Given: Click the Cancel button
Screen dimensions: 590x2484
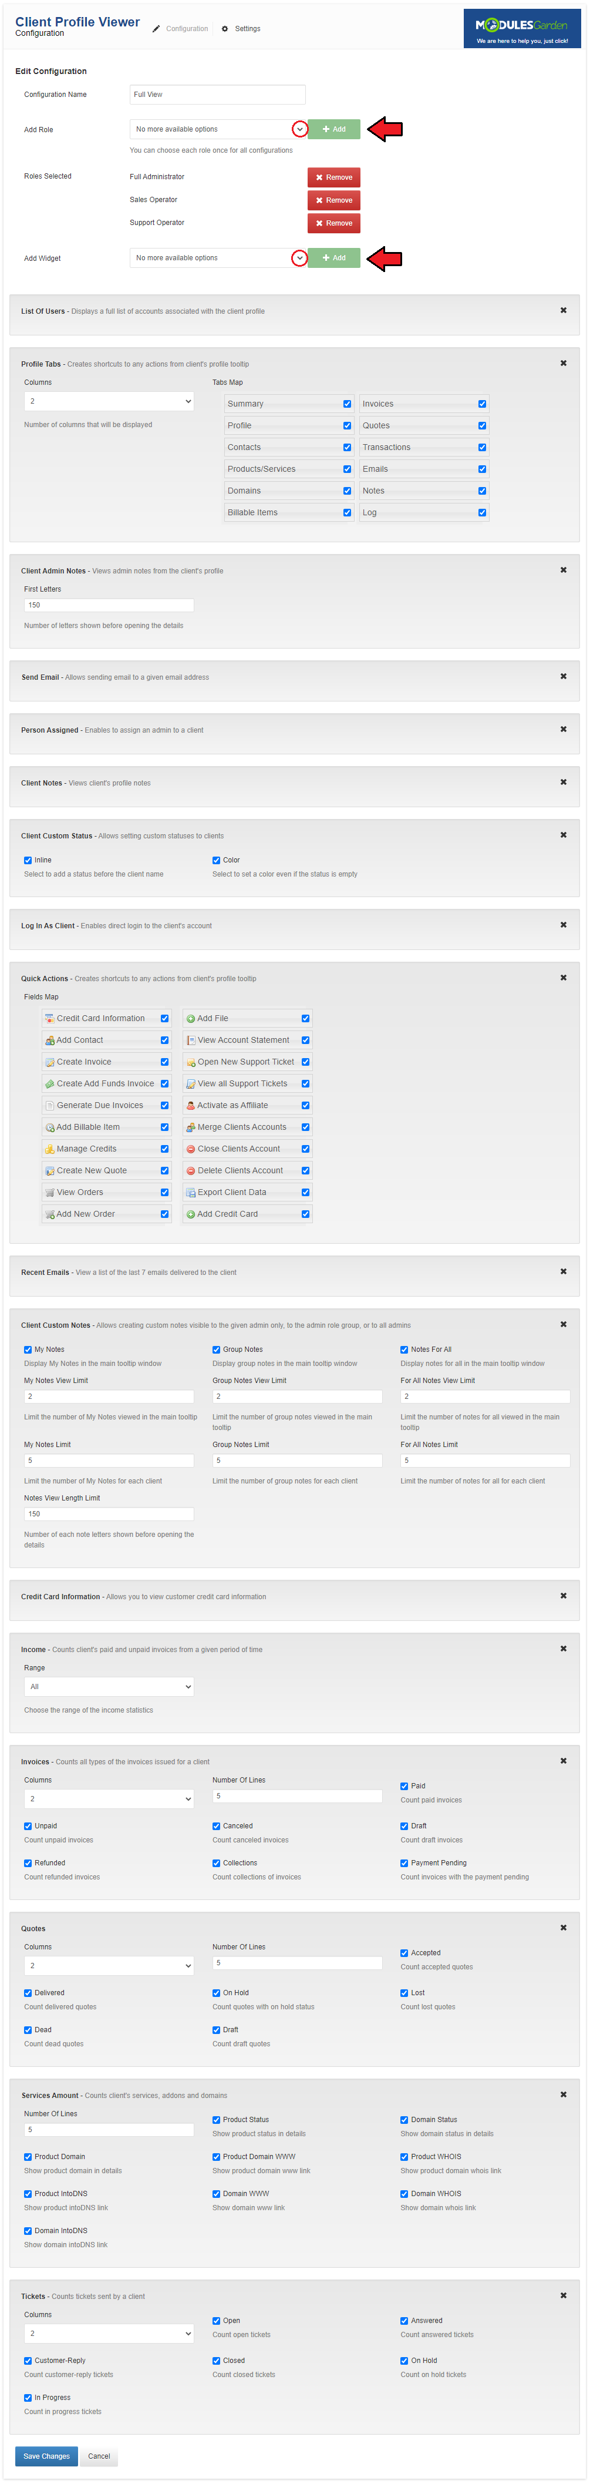Looking at the screenshot, I should [x=99, y=2456].
